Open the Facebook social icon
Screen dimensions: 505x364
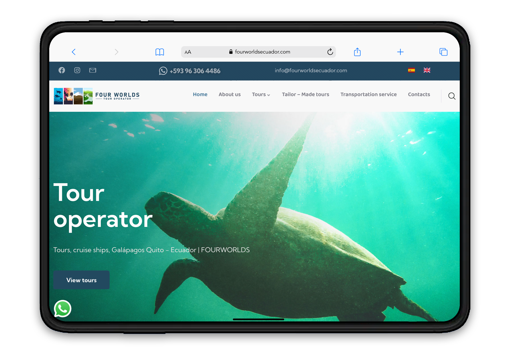[x=62, y=70]
